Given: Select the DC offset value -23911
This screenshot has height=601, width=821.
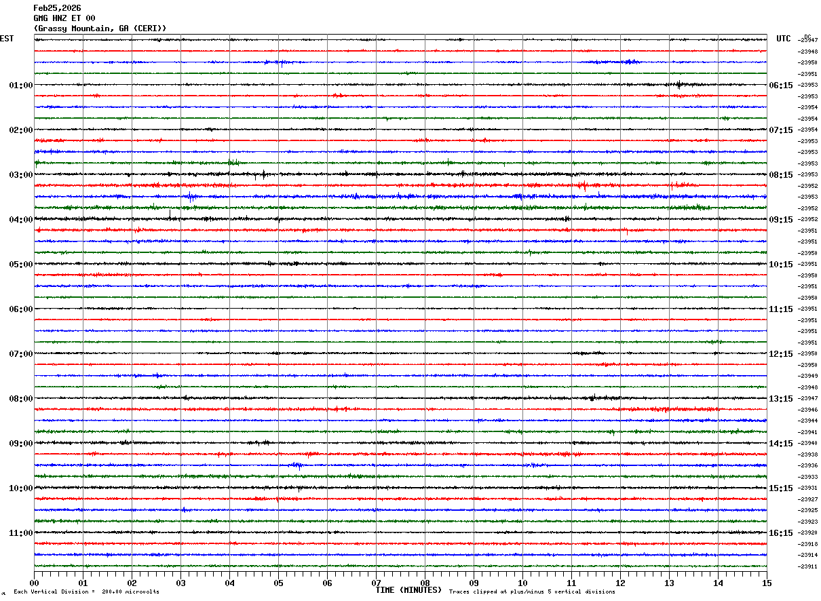Looking at the screenshot, I should coord(808,567).
